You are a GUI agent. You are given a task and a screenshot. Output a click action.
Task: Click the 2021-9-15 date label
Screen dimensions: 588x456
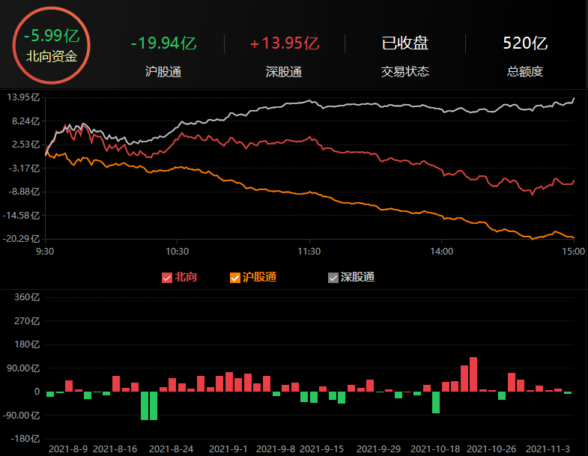[322, 449]
